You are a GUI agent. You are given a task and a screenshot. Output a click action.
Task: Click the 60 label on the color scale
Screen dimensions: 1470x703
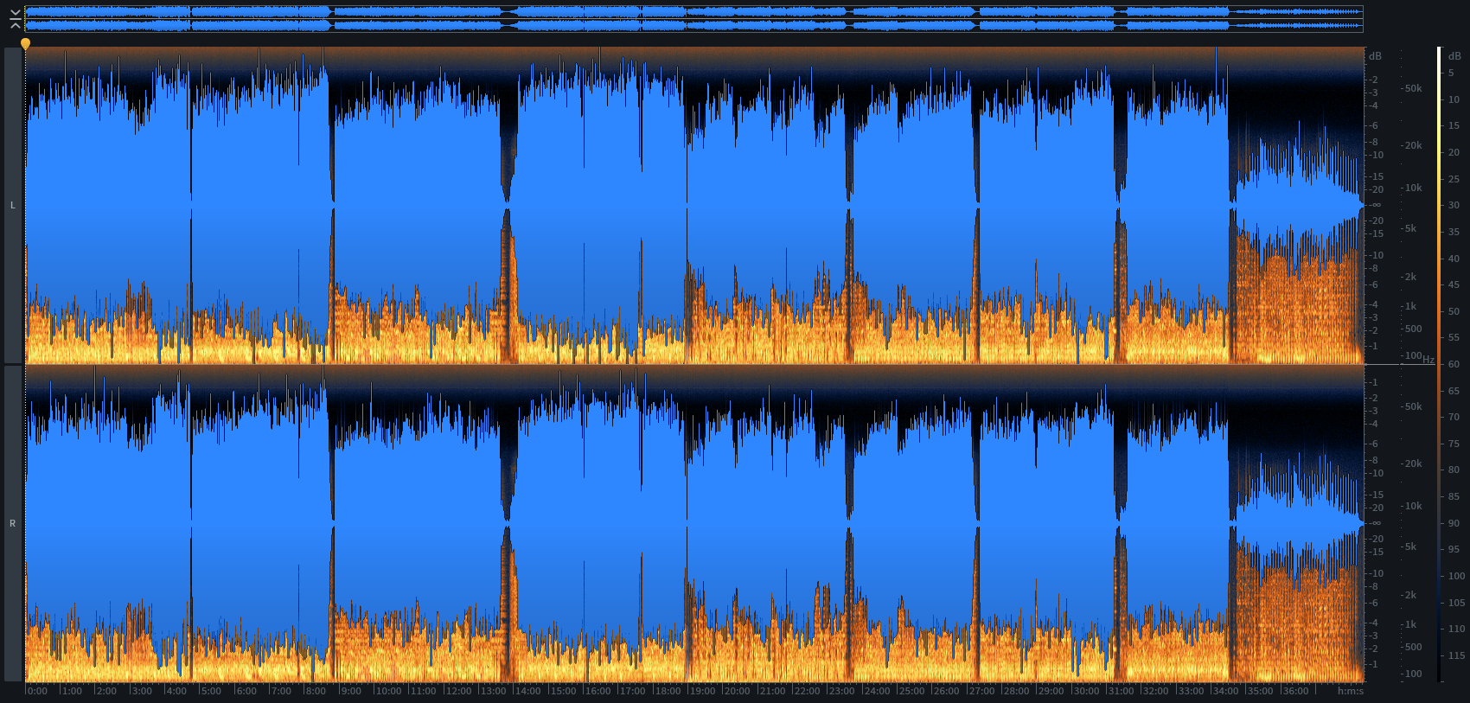click(1454, 364)
